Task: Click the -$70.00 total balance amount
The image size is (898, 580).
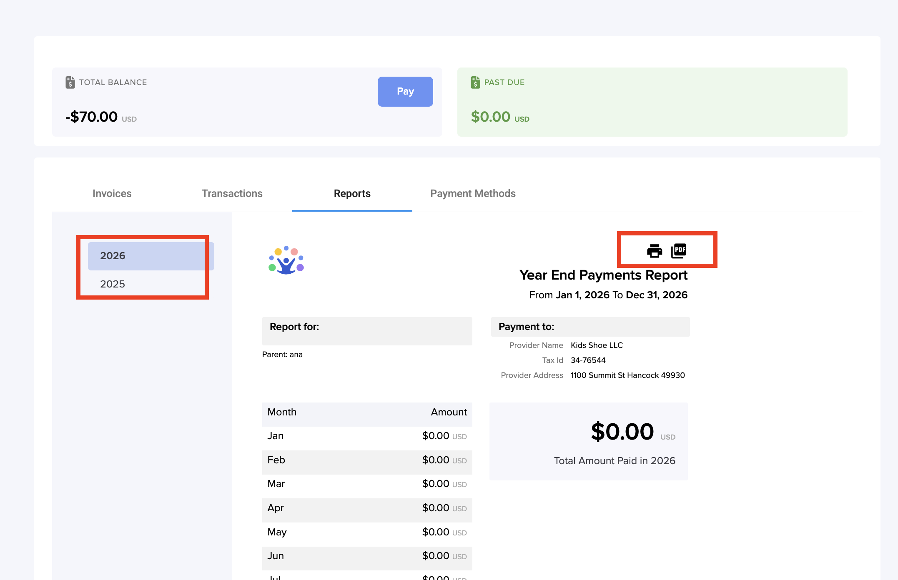Action: tap(92, 117)
